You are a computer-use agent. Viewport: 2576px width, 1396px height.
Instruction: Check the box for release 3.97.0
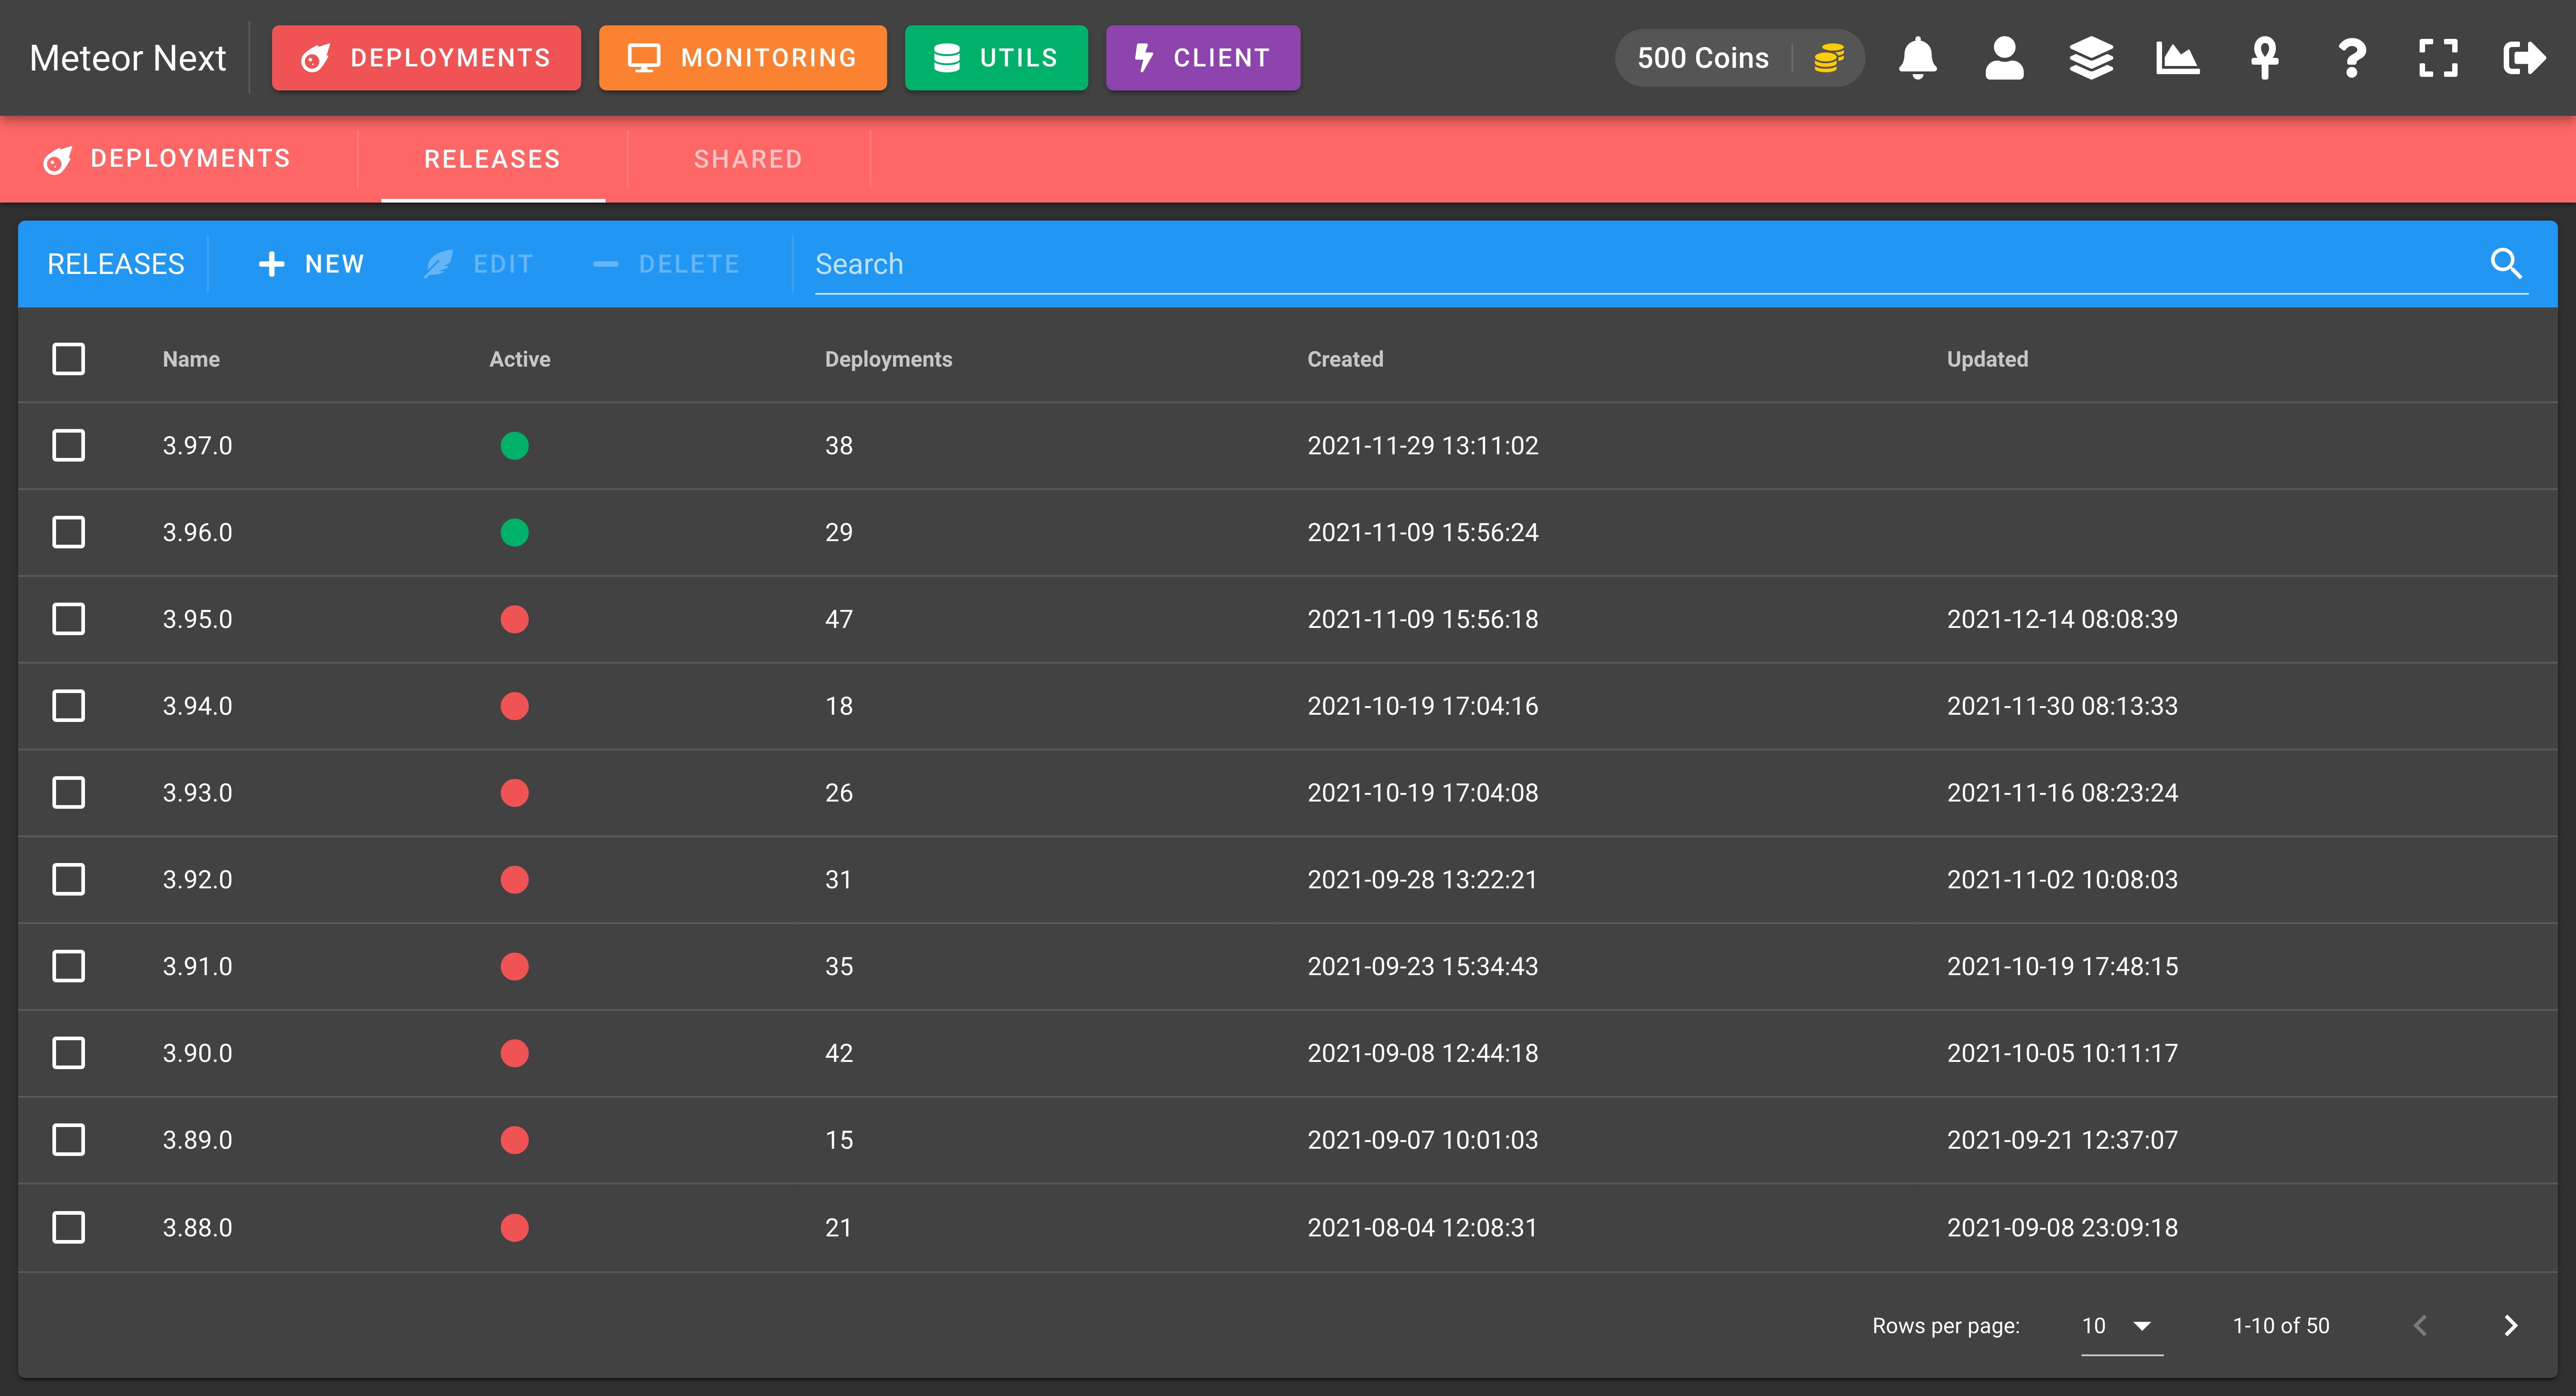pos(68,445)
